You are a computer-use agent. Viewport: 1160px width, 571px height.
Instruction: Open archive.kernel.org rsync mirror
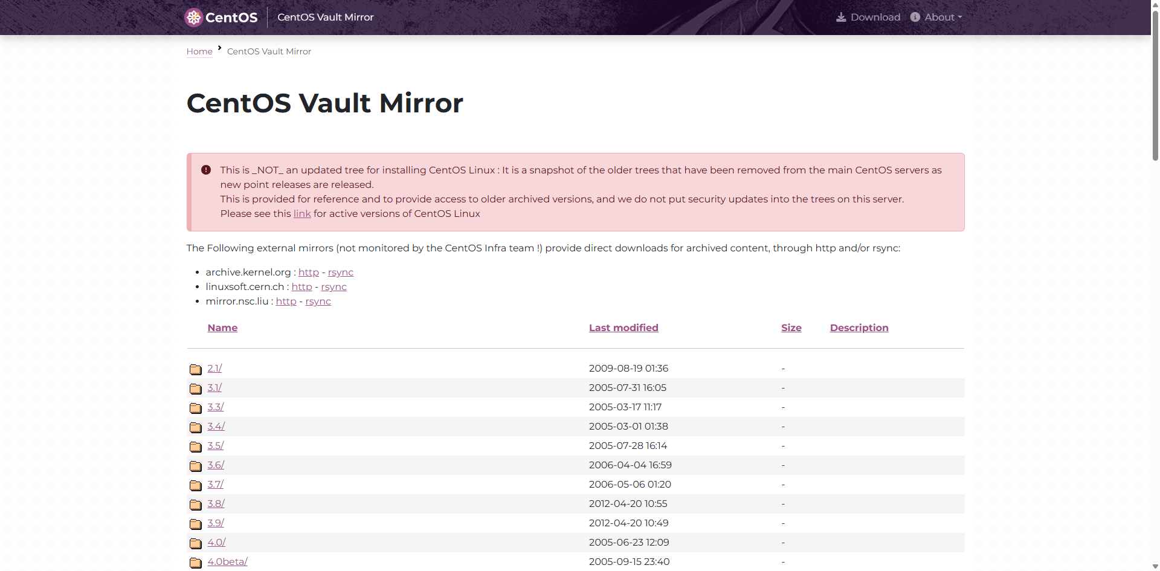(x=341, y=272)
